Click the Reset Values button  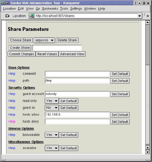click(47, 54)
